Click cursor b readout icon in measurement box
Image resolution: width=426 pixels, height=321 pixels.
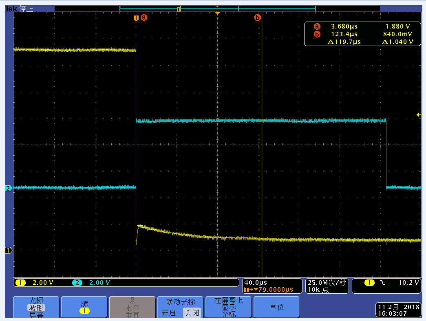click(x=317, y=34)
